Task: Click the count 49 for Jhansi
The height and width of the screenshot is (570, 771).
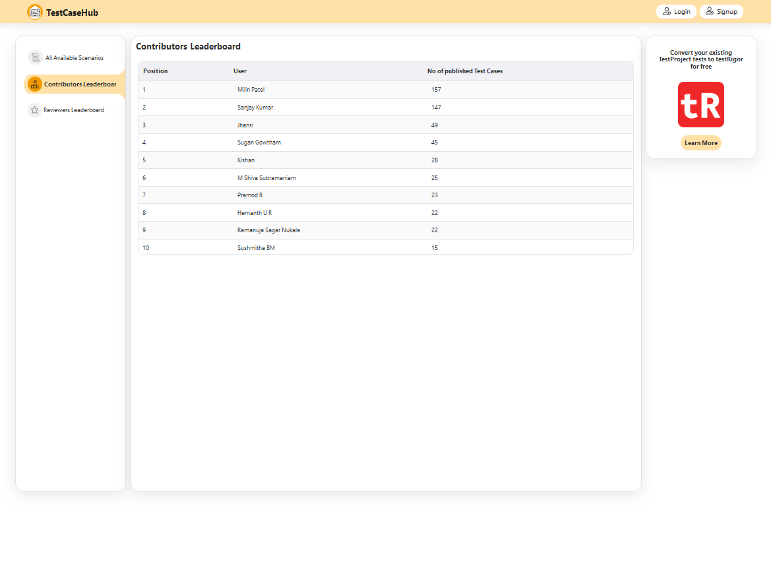Action: [x=435, y=125]
